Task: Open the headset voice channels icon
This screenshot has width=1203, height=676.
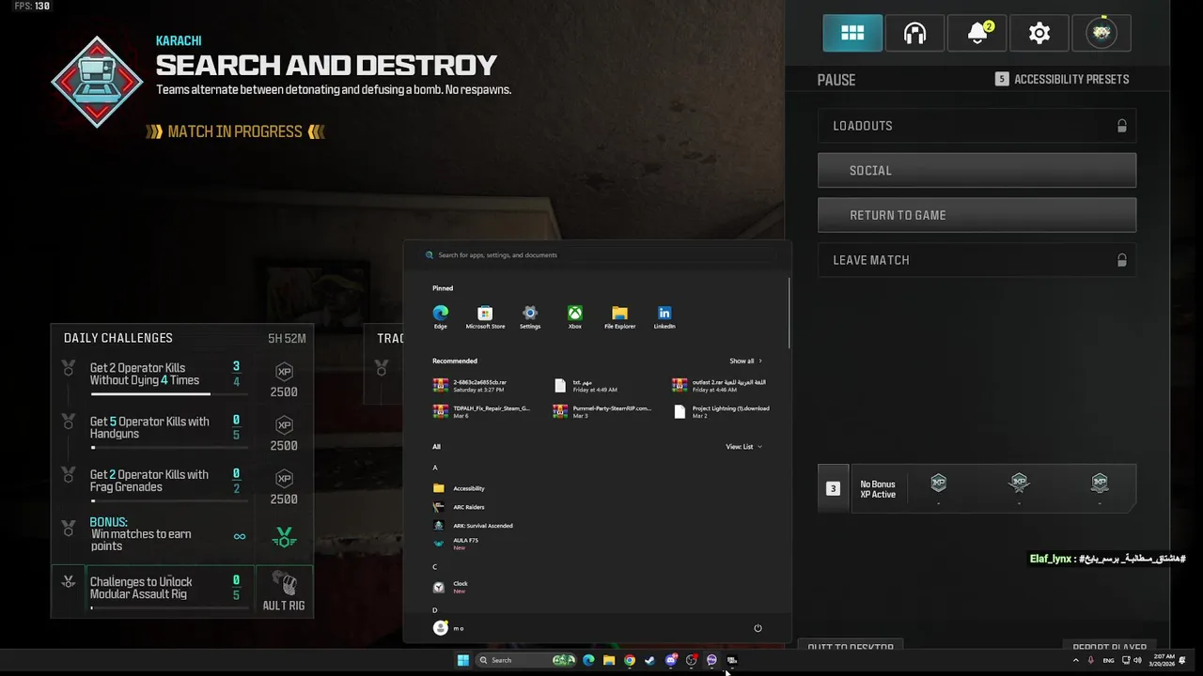Action: (x=914, y=33)
